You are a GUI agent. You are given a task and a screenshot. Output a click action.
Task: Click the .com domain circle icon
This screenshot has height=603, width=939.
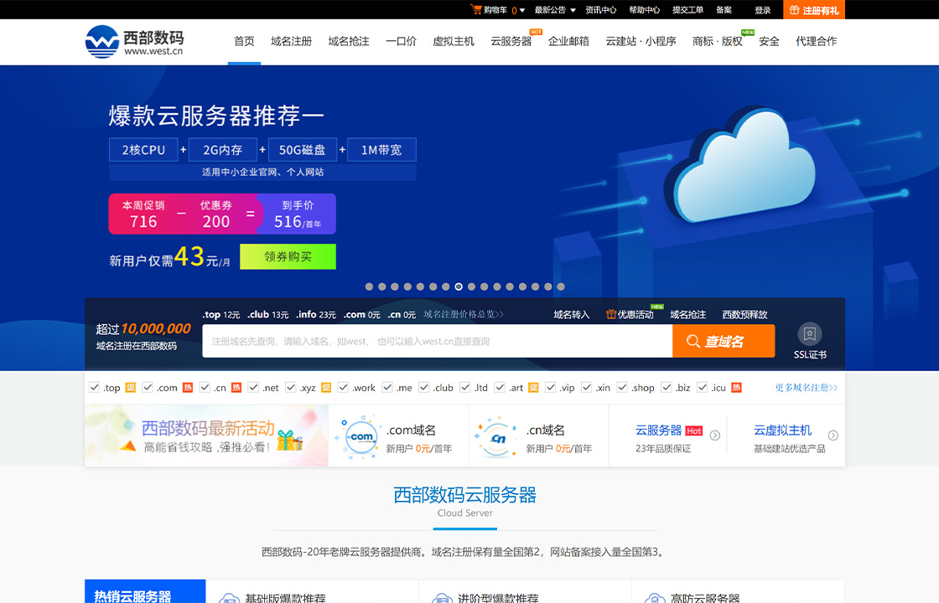pyautogui.click(x=361, y=436)
